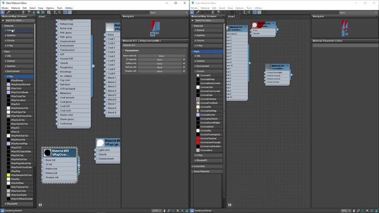Toggle the Parameter Editor panel icon, right window
Viewport: 379px width, 213px height.
(x=259, y=12)
